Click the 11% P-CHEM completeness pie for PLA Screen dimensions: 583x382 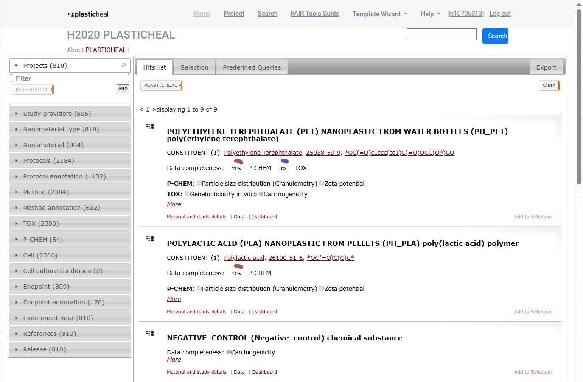pos(238,267)
